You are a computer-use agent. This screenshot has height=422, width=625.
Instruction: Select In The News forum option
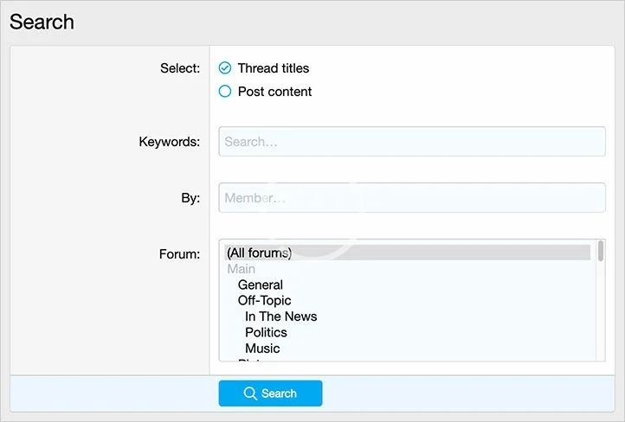pos(280,316)
